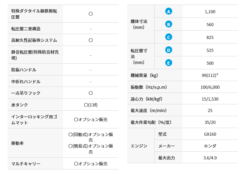The width and height of the screenshot is (244, 174).
Task: Click the blue C dimension badge
Action: click(x=168, y=37)
